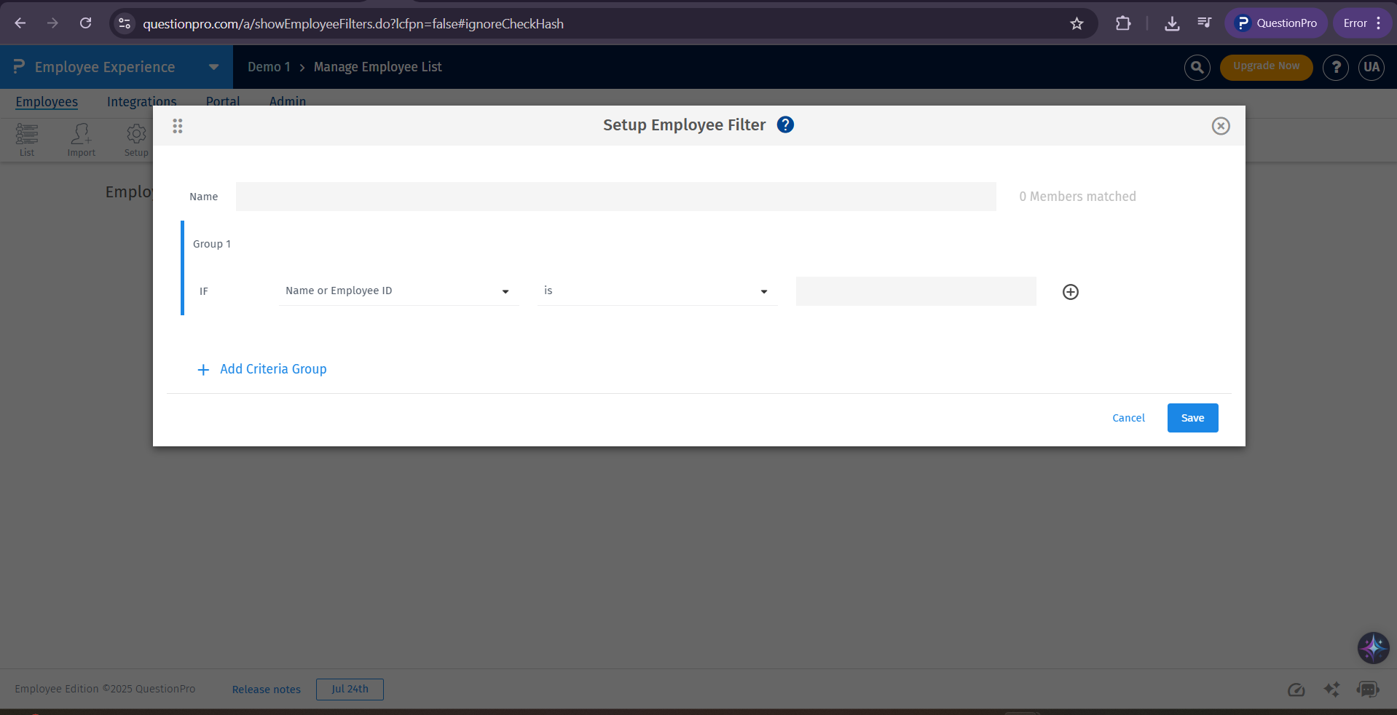Screen dimensions: 1397x715
Task: Switch to the Integrations tab
Action: coord(141,102)
